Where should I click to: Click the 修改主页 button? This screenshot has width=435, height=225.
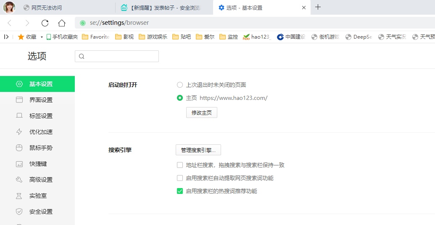click(x=201, y=112)
